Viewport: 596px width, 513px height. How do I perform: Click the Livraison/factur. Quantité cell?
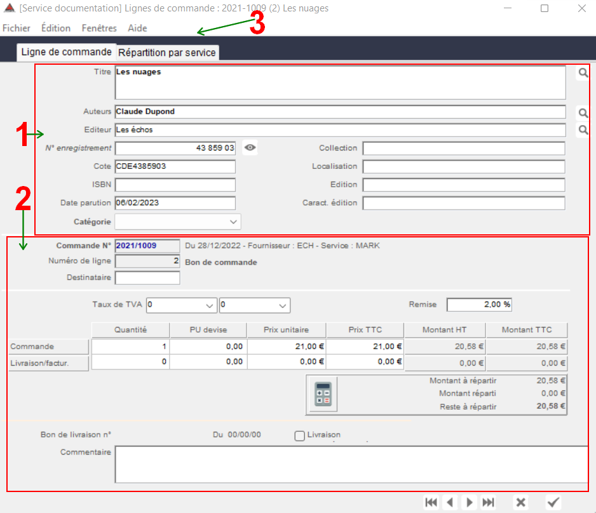tap(130, 361)
